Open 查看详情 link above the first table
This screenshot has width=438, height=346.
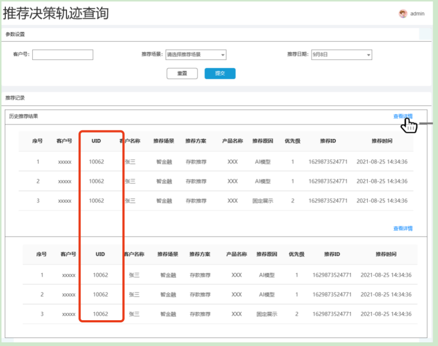[x=403, y=116]
